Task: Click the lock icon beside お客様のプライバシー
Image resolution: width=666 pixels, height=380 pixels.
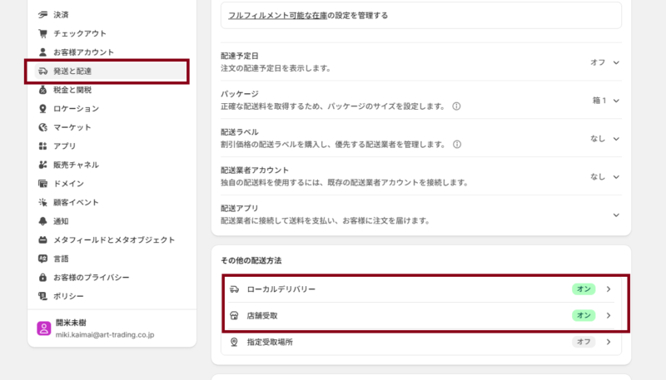Action: [43, 278]
